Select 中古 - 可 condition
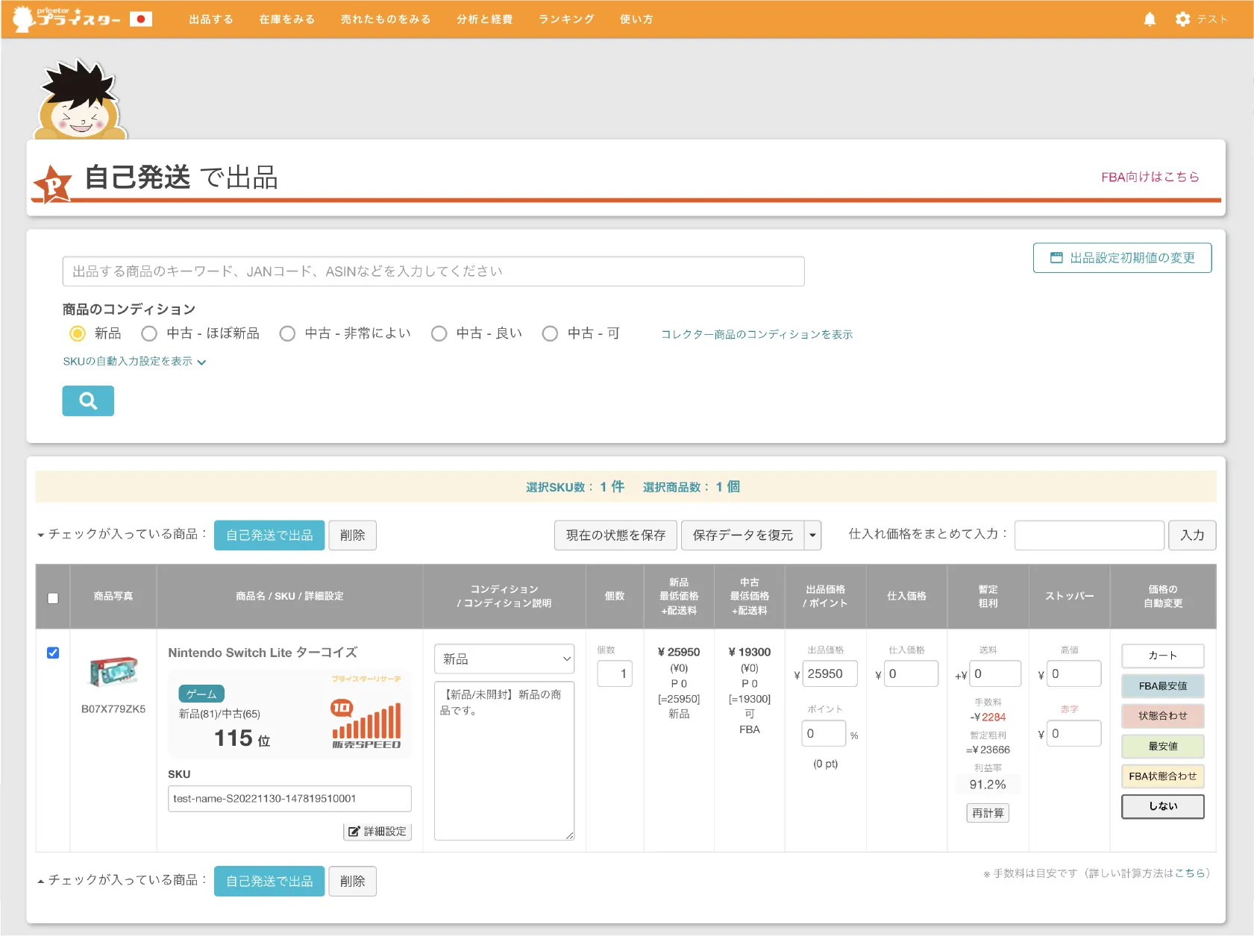 [550, 333]
